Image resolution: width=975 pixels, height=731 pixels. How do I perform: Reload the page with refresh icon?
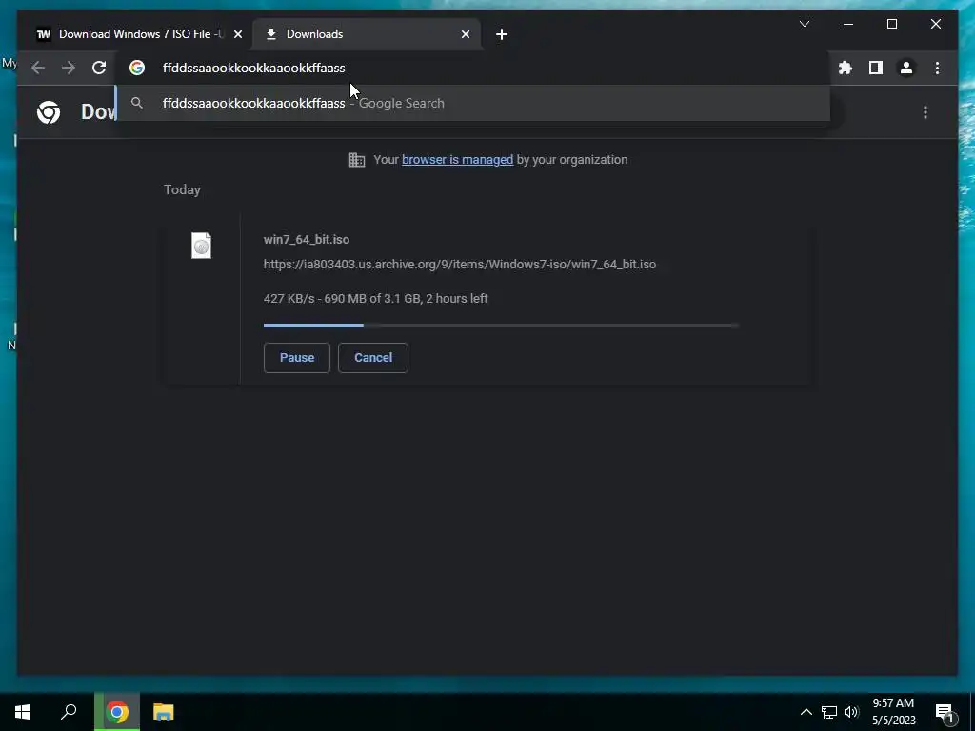click(x=99, y=68)
